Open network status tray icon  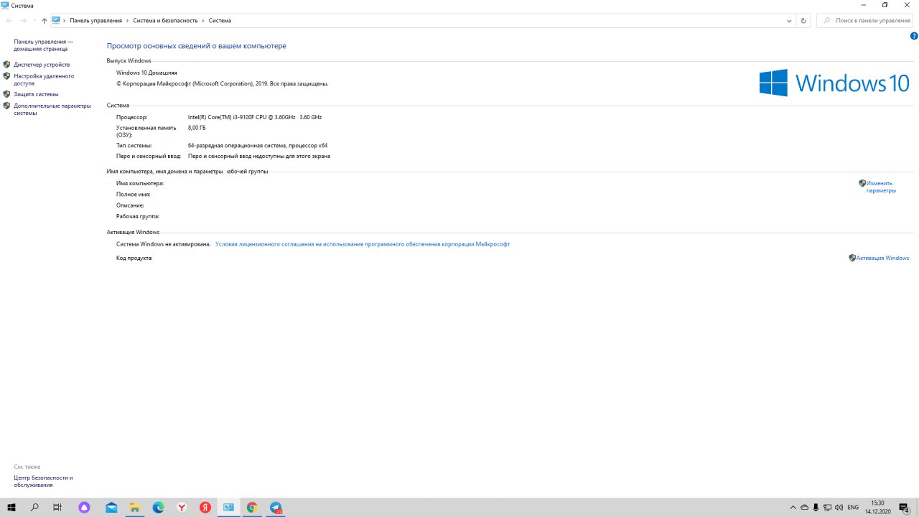click(827, 508)
